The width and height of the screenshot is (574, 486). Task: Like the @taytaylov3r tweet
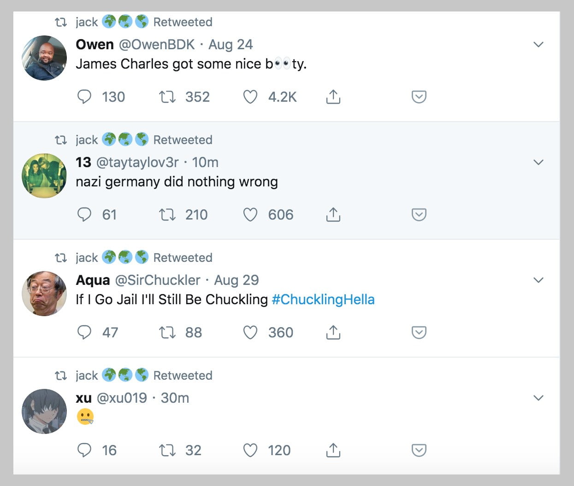(x=250, y=214)
